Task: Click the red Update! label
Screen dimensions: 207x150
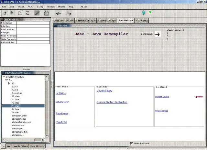Action: pos(199,96)
